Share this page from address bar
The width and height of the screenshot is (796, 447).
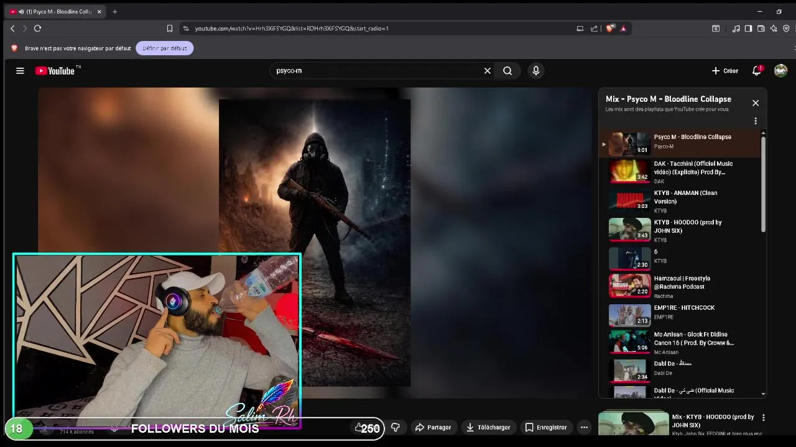point(595,29)
